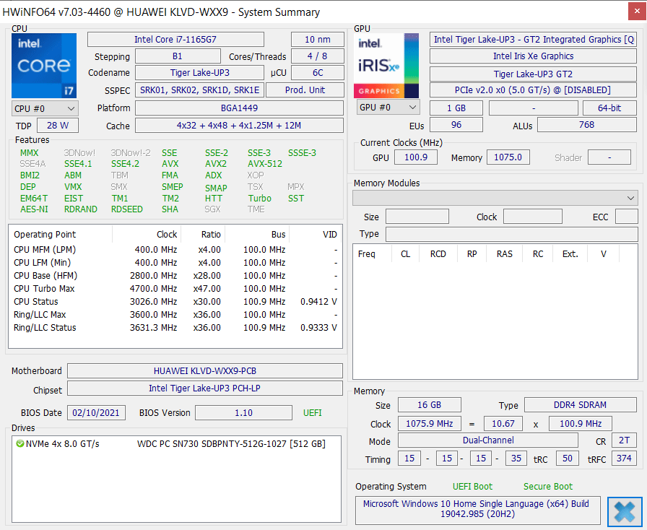Screen dimensions: 647x530
Task: Click the Intel Iris Xe Graphics logo
Action: tap(386, 66)
